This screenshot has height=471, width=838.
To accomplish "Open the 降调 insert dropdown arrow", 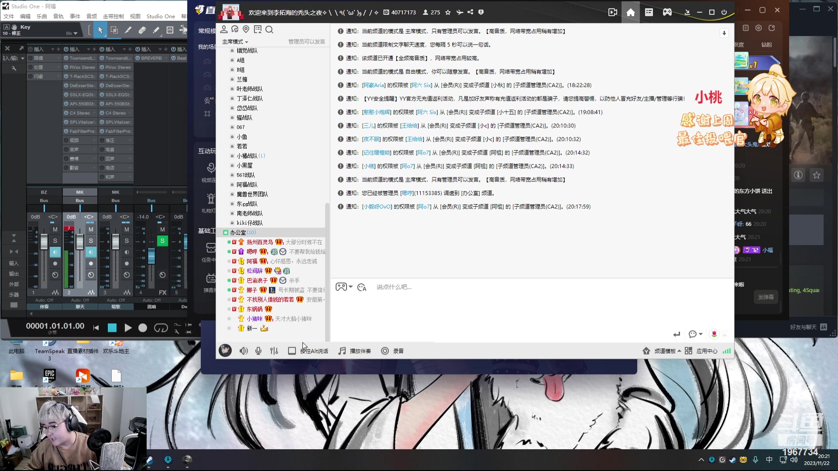I will pyautogui.click(x=58, y=58).
